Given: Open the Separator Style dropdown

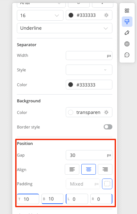Looking at the screenshot, I should coord(89,70).
